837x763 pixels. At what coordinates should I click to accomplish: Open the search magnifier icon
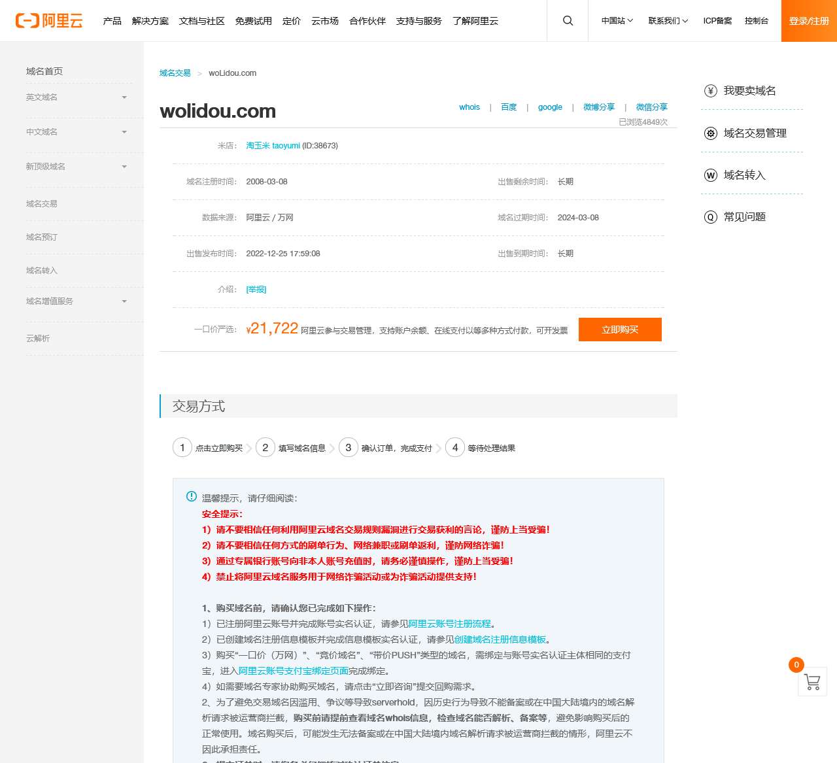point(568,21)
